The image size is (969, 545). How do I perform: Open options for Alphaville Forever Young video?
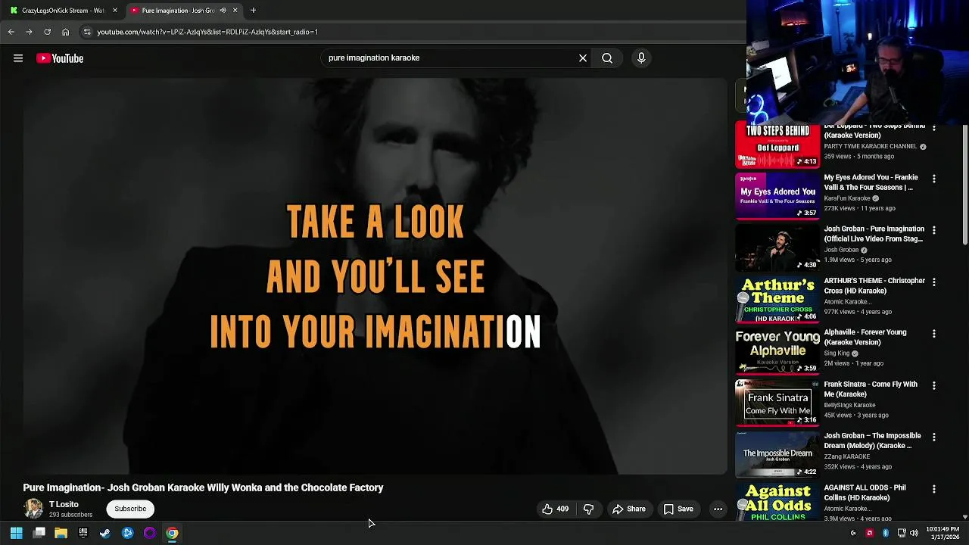click(x=934, y=334)
